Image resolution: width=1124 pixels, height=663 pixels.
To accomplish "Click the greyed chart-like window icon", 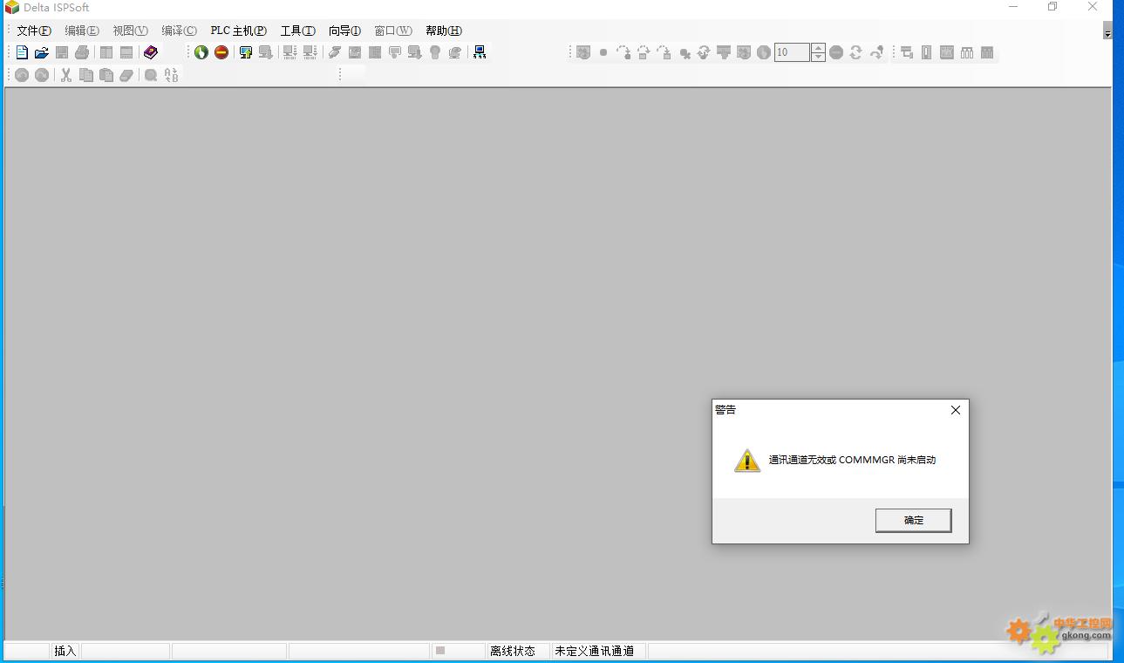I will pyautogui.click(x=947, y=52).
